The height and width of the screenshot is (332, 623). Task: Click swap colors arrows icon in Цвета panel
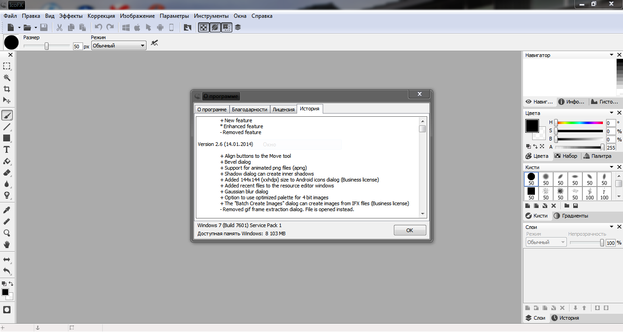(535, 146)
